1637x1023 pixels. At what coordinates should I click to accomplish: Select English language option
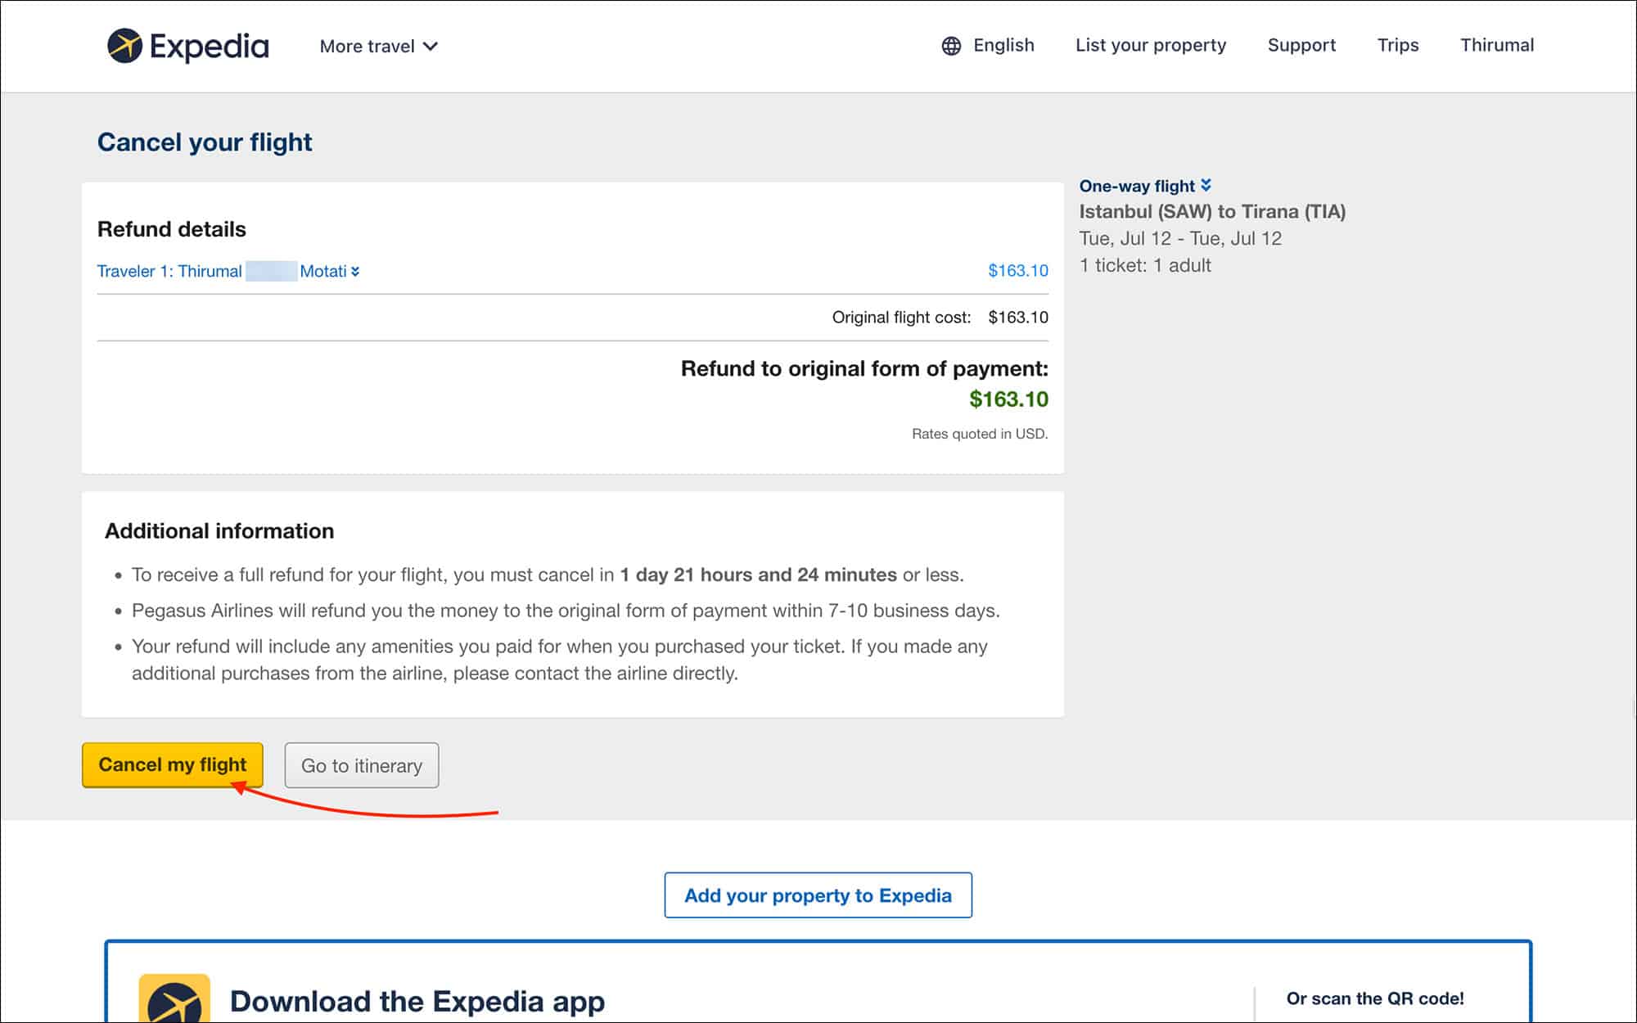[1003, 45]
